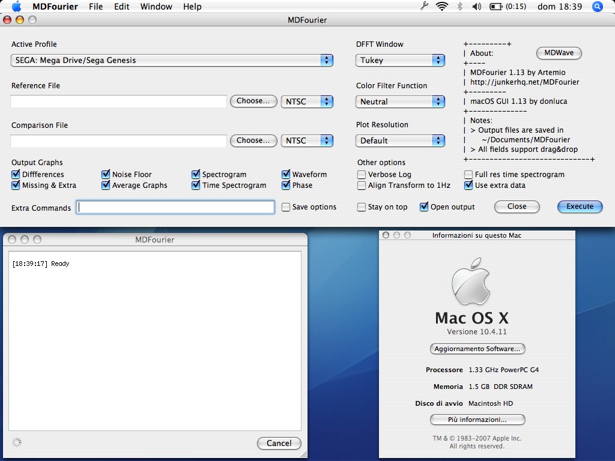Check the Save options box
The height and width of the screenshot is (461, 615).
point(286,207)
